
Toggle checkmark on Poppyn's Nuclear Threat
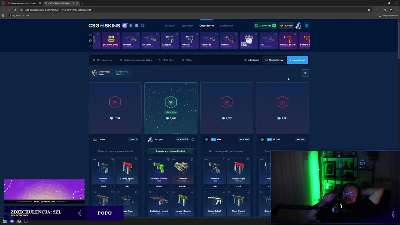tap(168, 159)
